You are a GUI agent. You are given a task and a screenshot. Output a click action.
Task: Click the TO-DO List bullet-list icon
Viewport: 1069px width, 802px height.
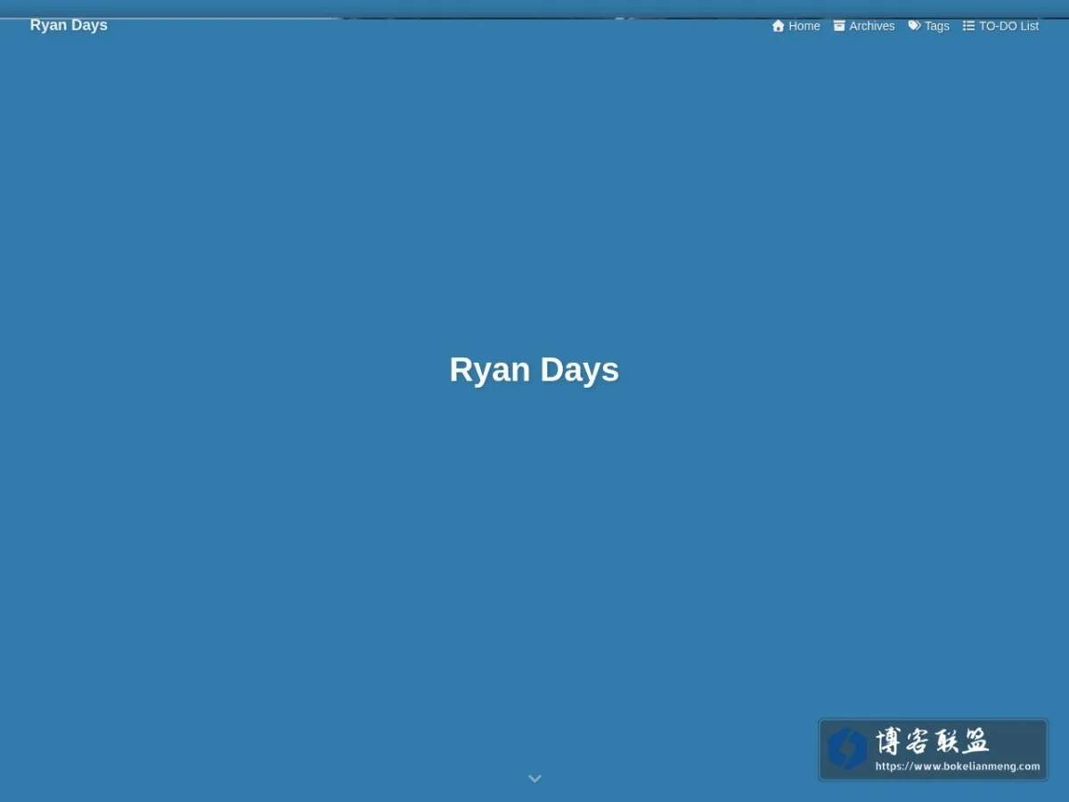(x=968, y=26)
